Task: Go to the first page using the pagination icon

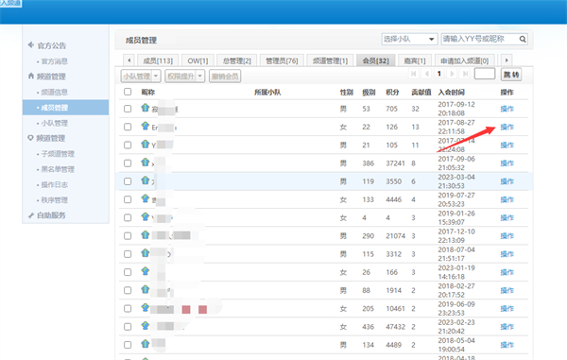Action: click(x=413, y=74)
